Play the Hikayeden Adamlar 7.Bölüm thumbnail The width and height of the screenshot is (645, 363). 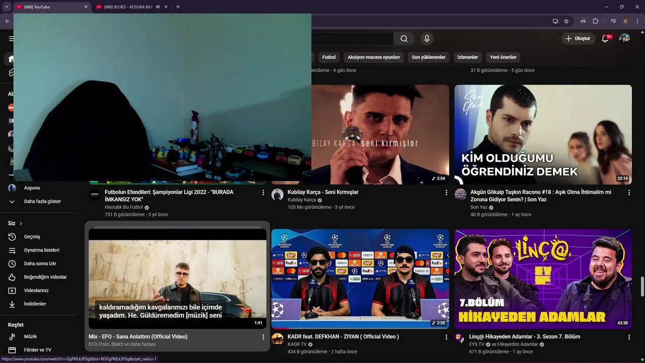(543, 279)
